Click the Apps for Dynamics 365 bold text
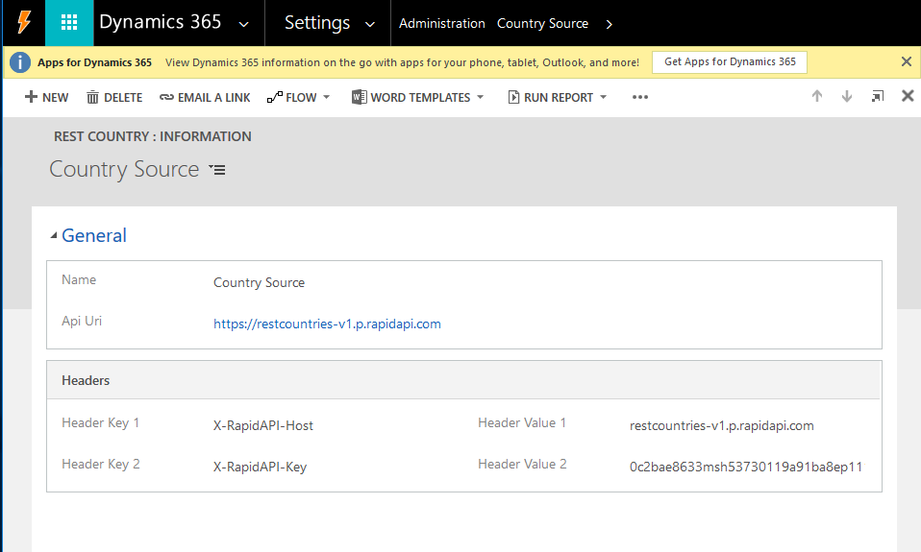Viewport: 921px width, 552px height. coord(94,62)
